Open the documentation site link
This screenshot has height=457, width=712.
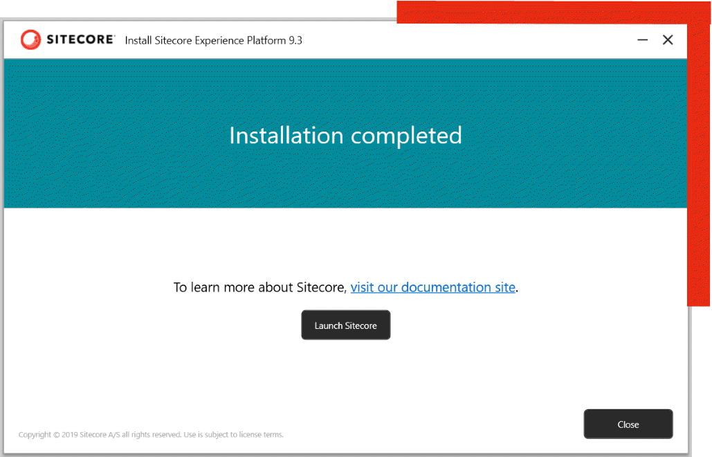432,287
